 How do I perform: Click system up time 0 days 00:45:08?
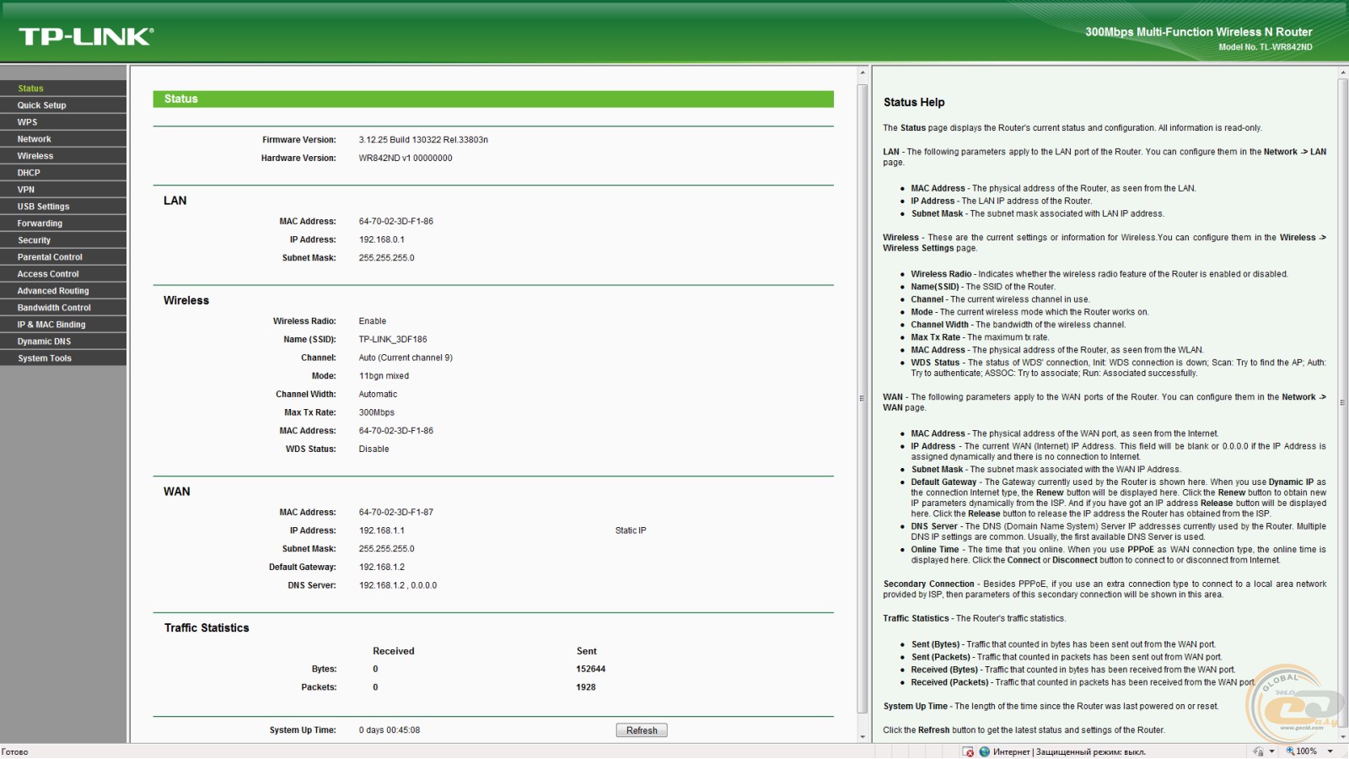[x=390, y=730]
